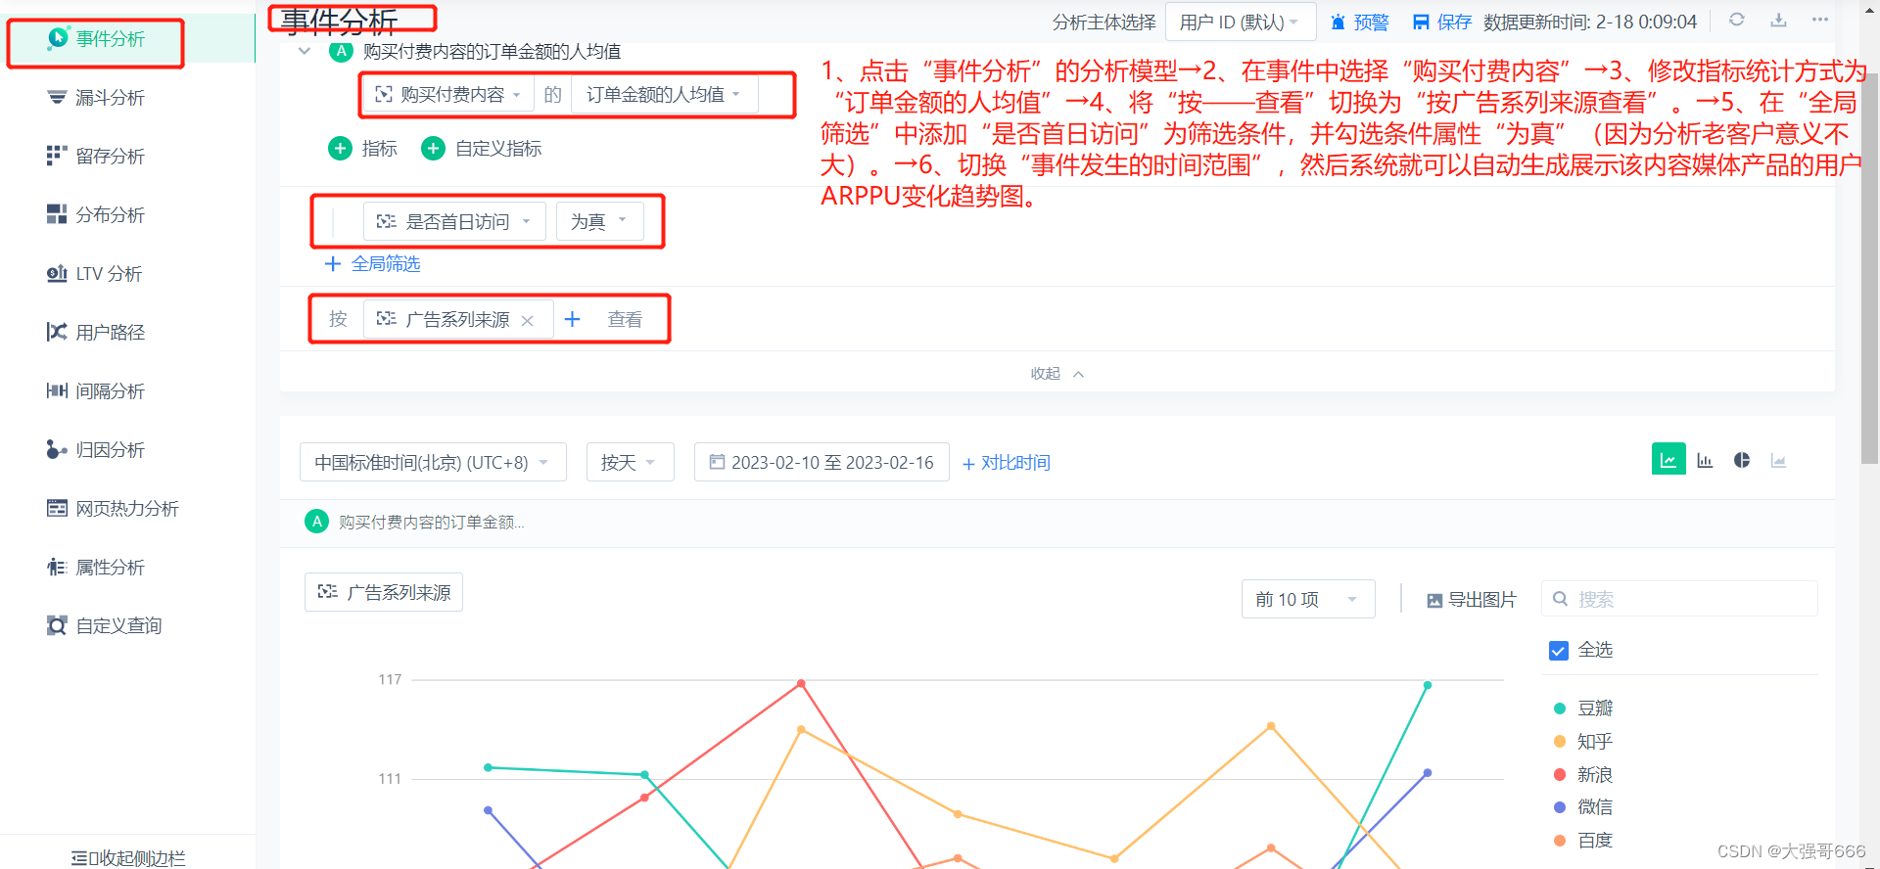Screen dimensions: 1880x869
Task: Switch to pie chart view
Action: pyautogui.click(x=1742, y=460)
